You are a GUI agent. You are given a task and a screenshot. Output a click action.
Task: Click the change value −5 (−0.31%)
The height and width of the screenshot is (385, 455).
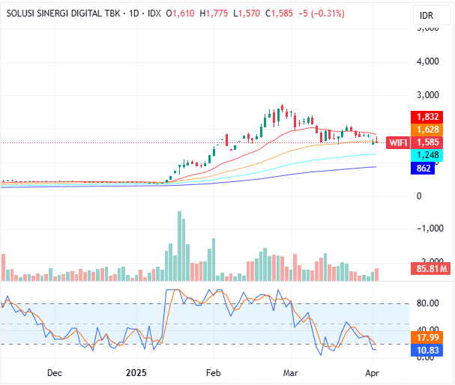[322, 13]
